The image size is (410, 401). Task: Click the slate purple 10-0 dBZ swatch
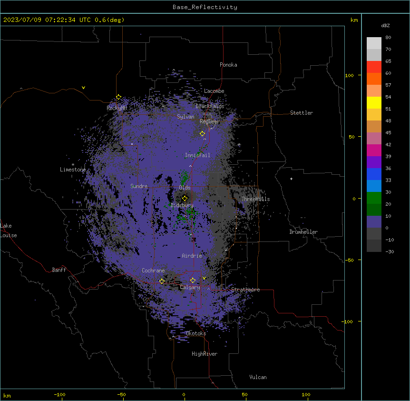point(374,222)
